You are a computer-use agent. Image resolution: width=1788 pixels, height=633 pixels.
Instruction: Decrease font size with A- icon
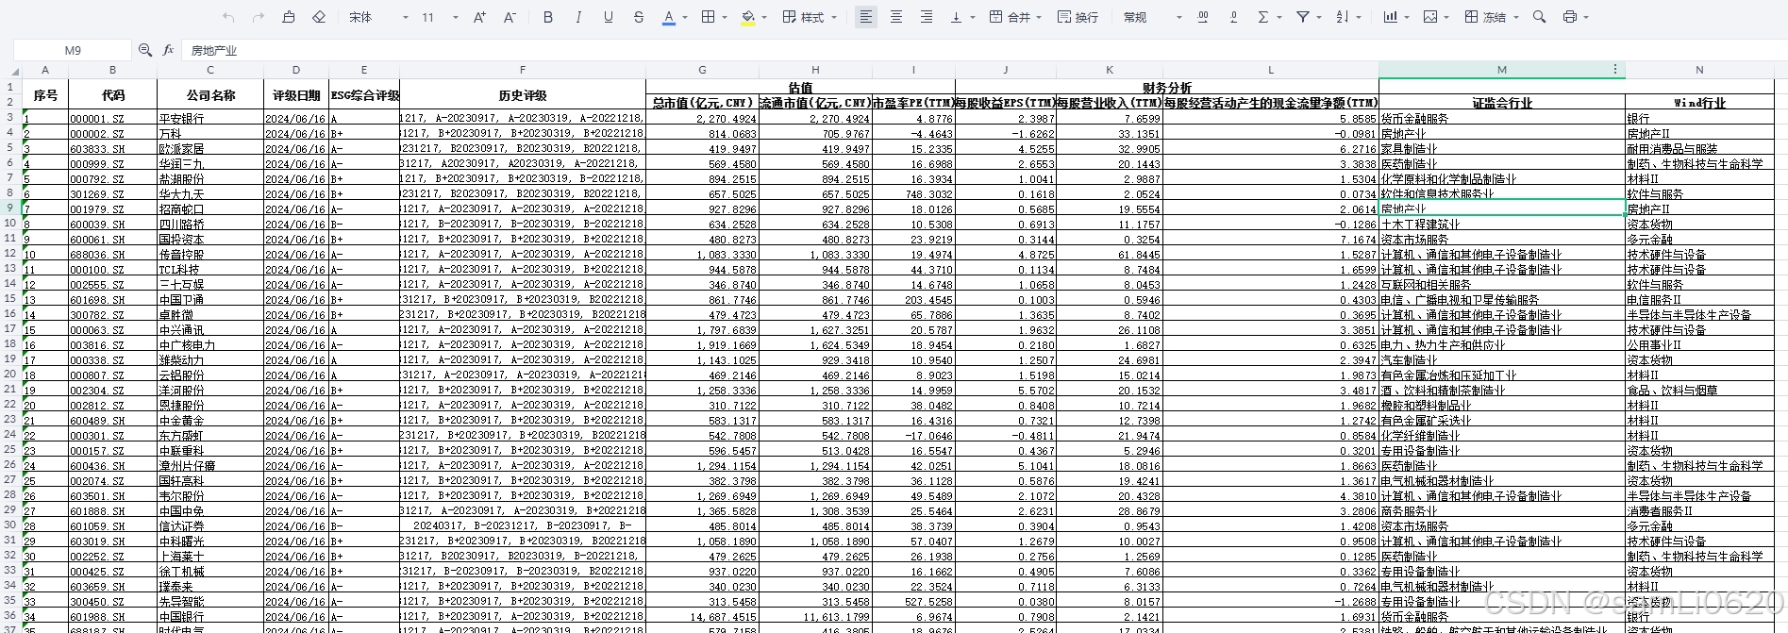pyautogui.click(x=510, y=17)
